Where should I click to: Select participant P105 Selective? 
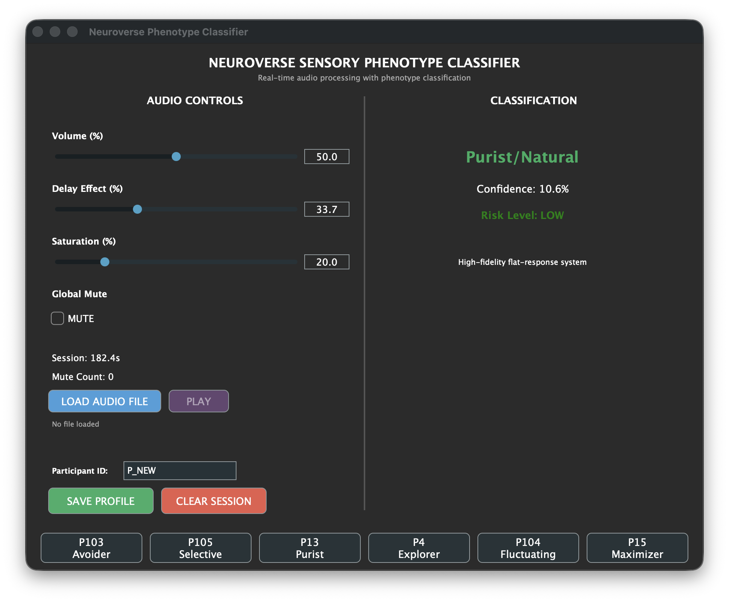pos(200,548)
